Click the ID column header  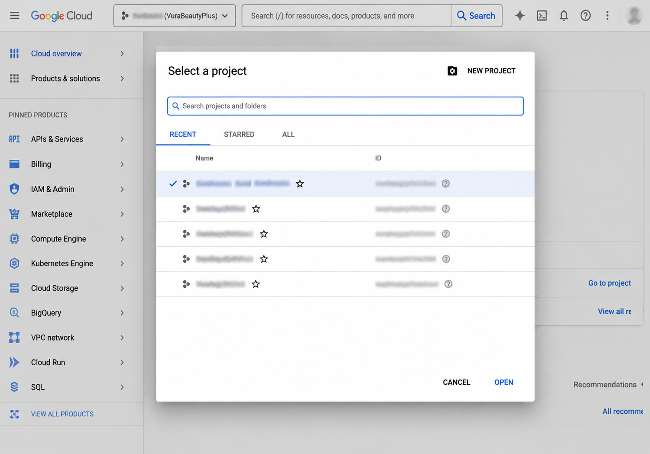pos(378,158)
